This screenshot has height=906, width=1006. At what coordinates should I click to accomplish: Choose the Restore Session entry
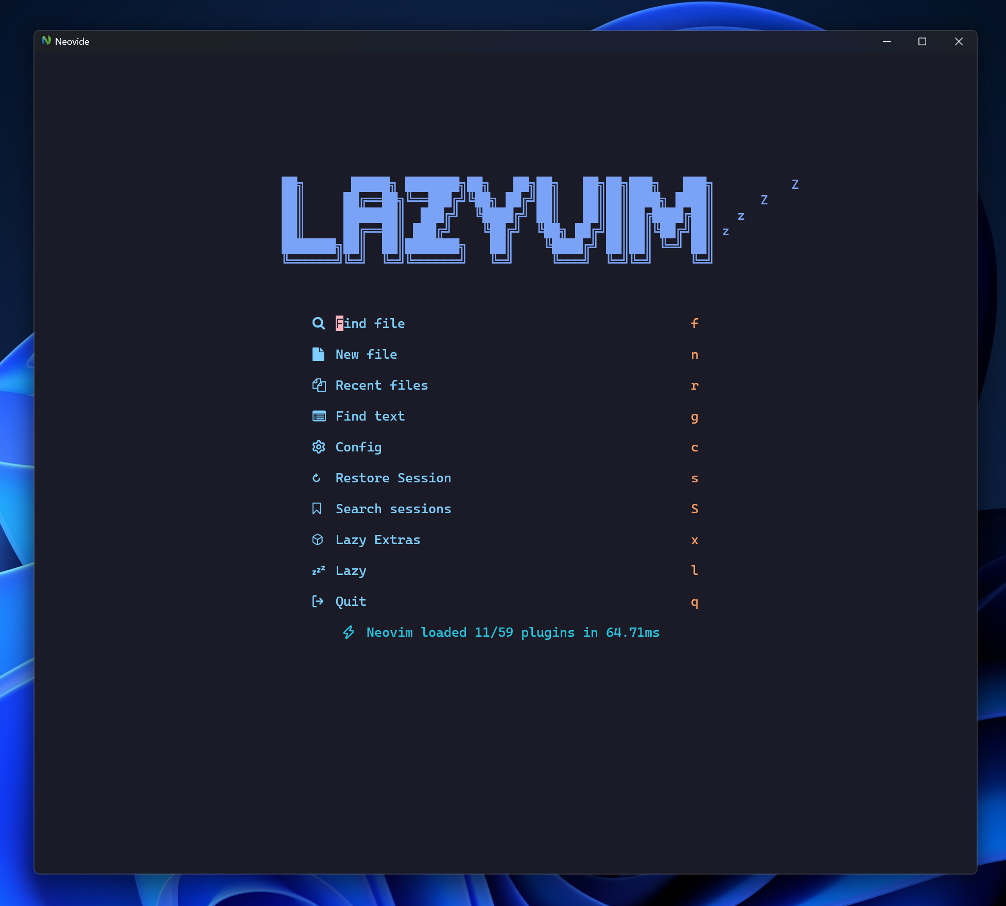tap(393, 478)
